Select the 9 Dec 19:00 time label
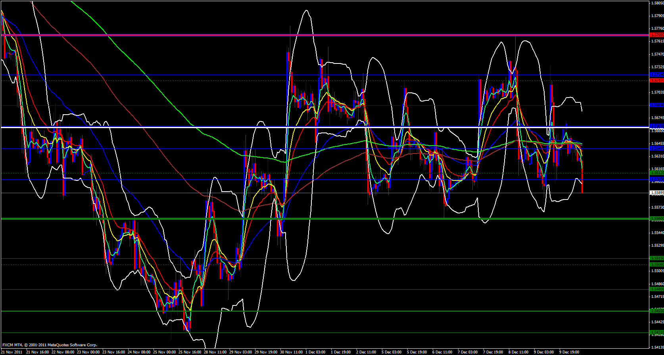Screen dimensions: 664x355 pos(569,352)
